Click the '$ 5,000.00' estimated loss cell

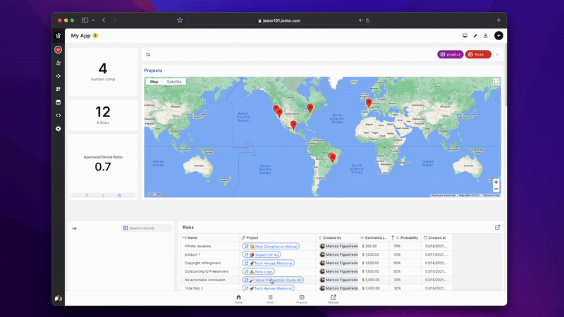pyautogui.click(x=374, y=280)
